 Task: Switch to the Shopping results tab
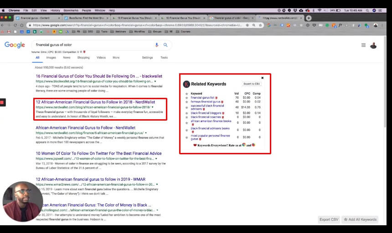tap(83, 58)
